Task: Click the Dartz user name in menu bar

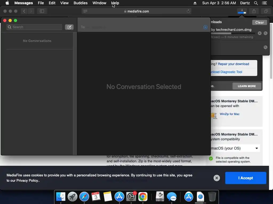Action: [245, 3]
